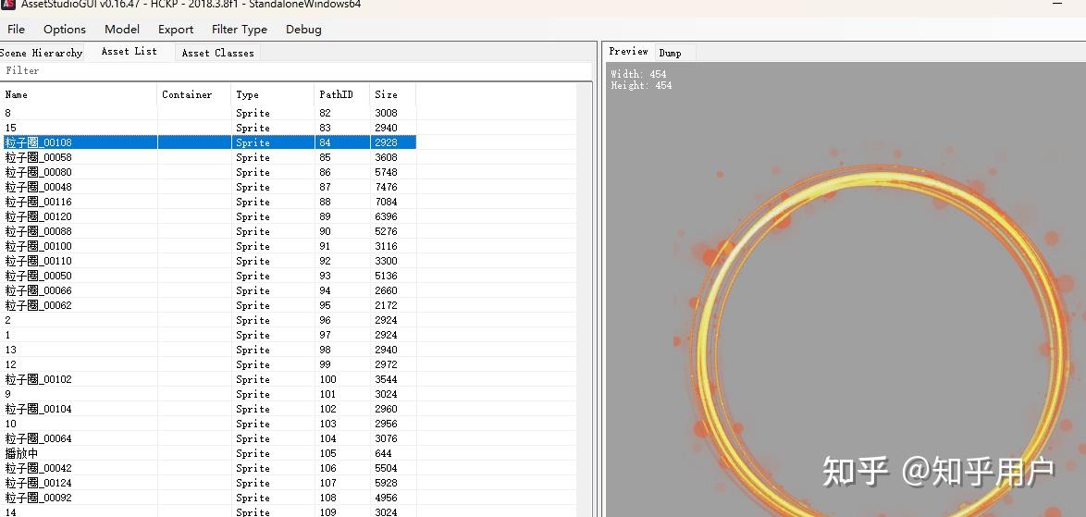Open the File menu

[16, 29]
